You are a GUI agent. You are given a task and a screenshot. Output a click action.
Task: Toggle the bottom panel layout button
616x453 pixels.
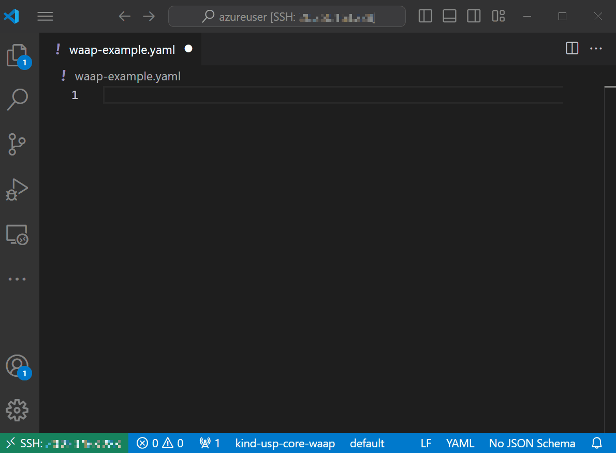pos(449,16)
